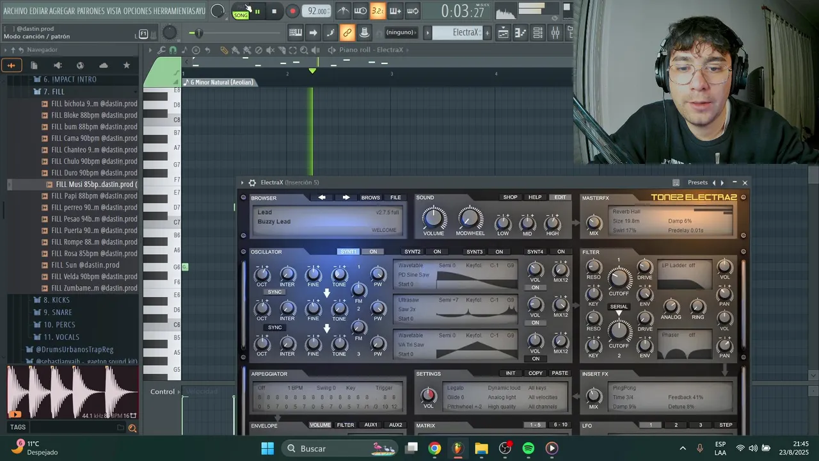Click the sample waveform preview thumbnail
Viewport: 819px width, 461px height.
72,392
